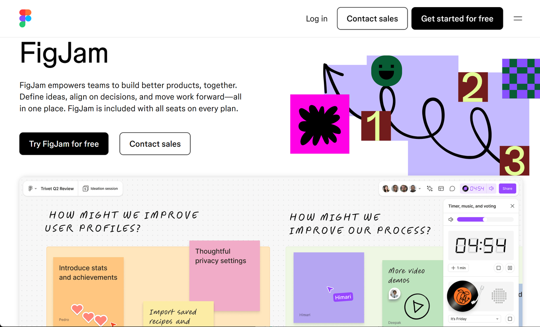Click the Try FigJam for free button
Viewport: 540px width, 327px height.
pyautogui.click(x=64, y=143)
